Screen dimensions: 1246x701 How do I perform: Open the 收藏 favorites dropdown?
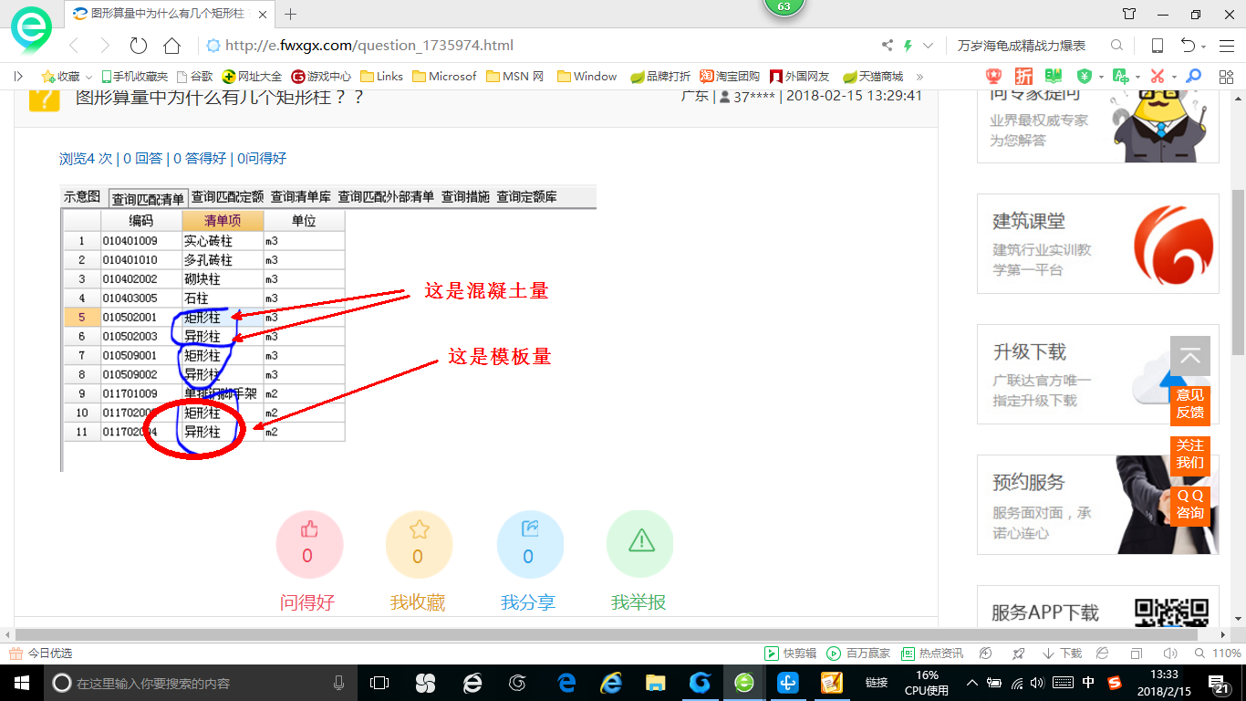coord(67,77)
